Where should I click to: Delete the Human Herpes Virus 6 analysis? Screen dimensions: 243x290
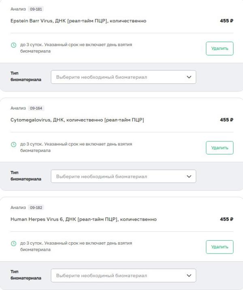click(220, 247)
